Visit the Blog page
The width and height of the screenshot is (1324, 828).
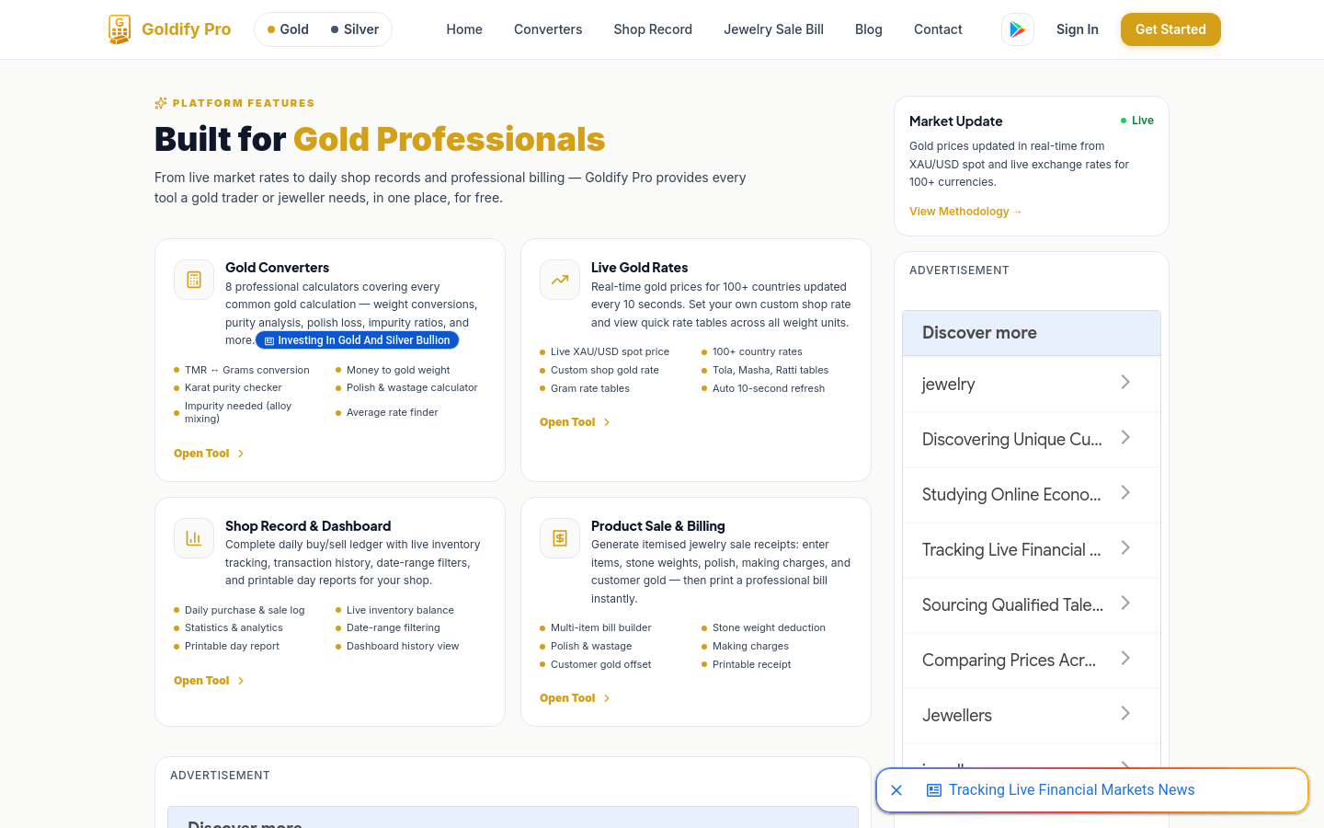coord(869,29)
